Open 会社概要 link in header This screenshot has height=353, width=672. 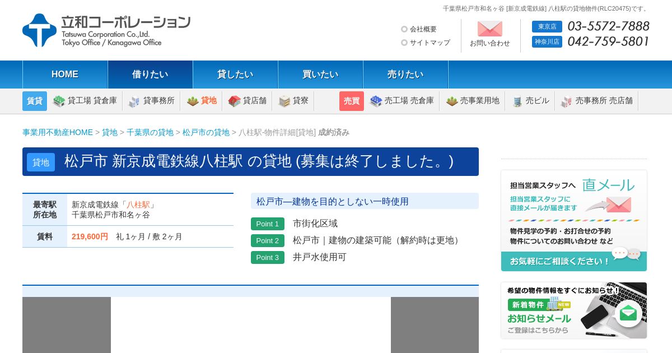coord(423,29)
